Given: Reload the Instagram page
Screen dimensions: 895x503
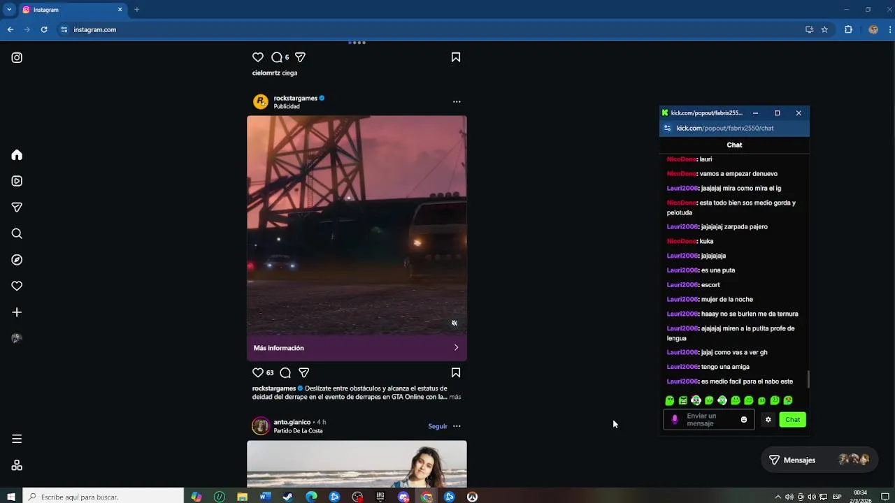Looking at the screenshot, I should [x=44, y=29].
